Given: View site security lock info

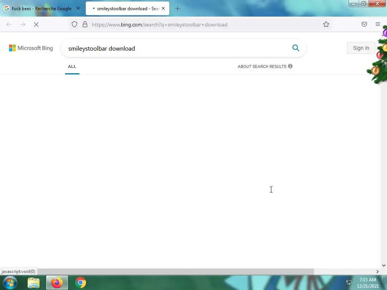Looking at the screenshot, I should (x=85, y=24).
